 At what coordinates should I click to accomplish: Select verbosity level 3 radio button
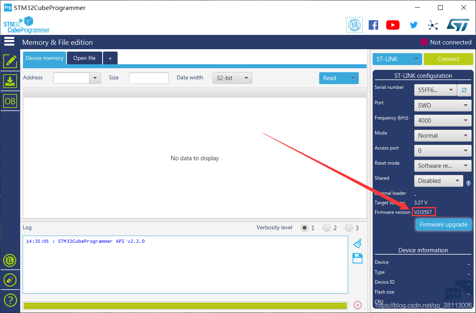pyautogui.click(x=348, y=228)
